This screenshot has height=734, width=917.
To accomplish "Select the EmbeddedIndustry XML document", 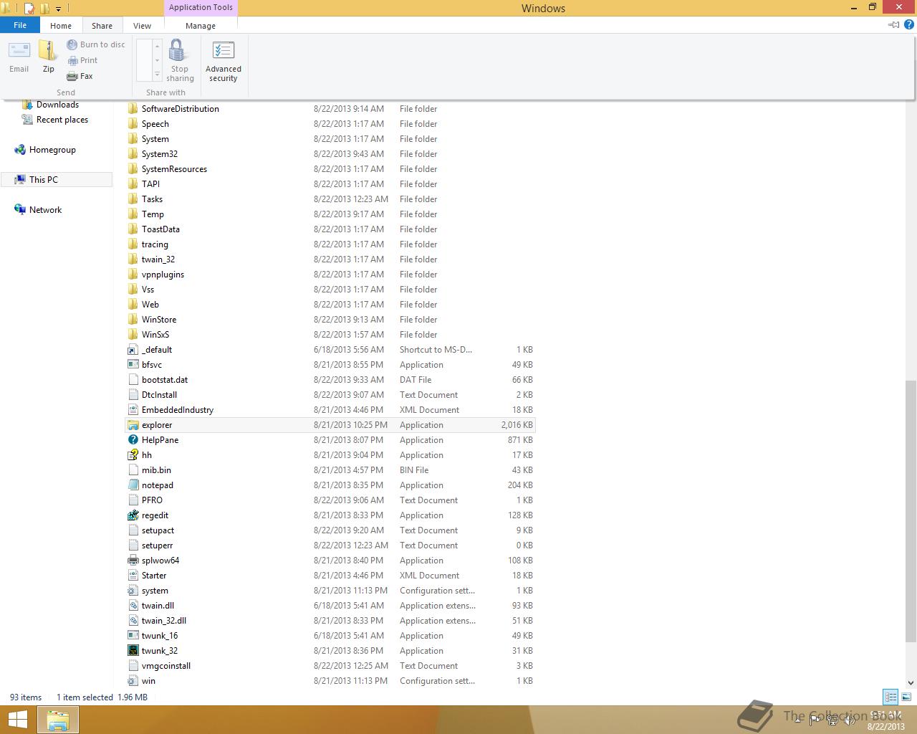I will [178, 410].
